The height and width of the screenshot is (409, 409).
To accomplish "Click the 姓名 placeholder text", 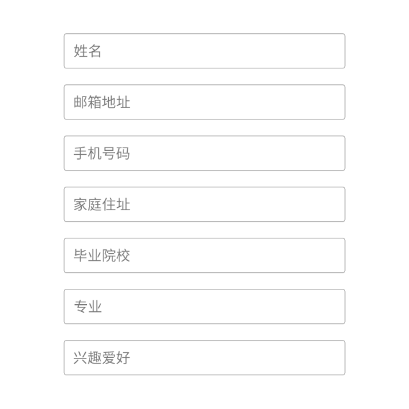I will (x=88, y=51).
